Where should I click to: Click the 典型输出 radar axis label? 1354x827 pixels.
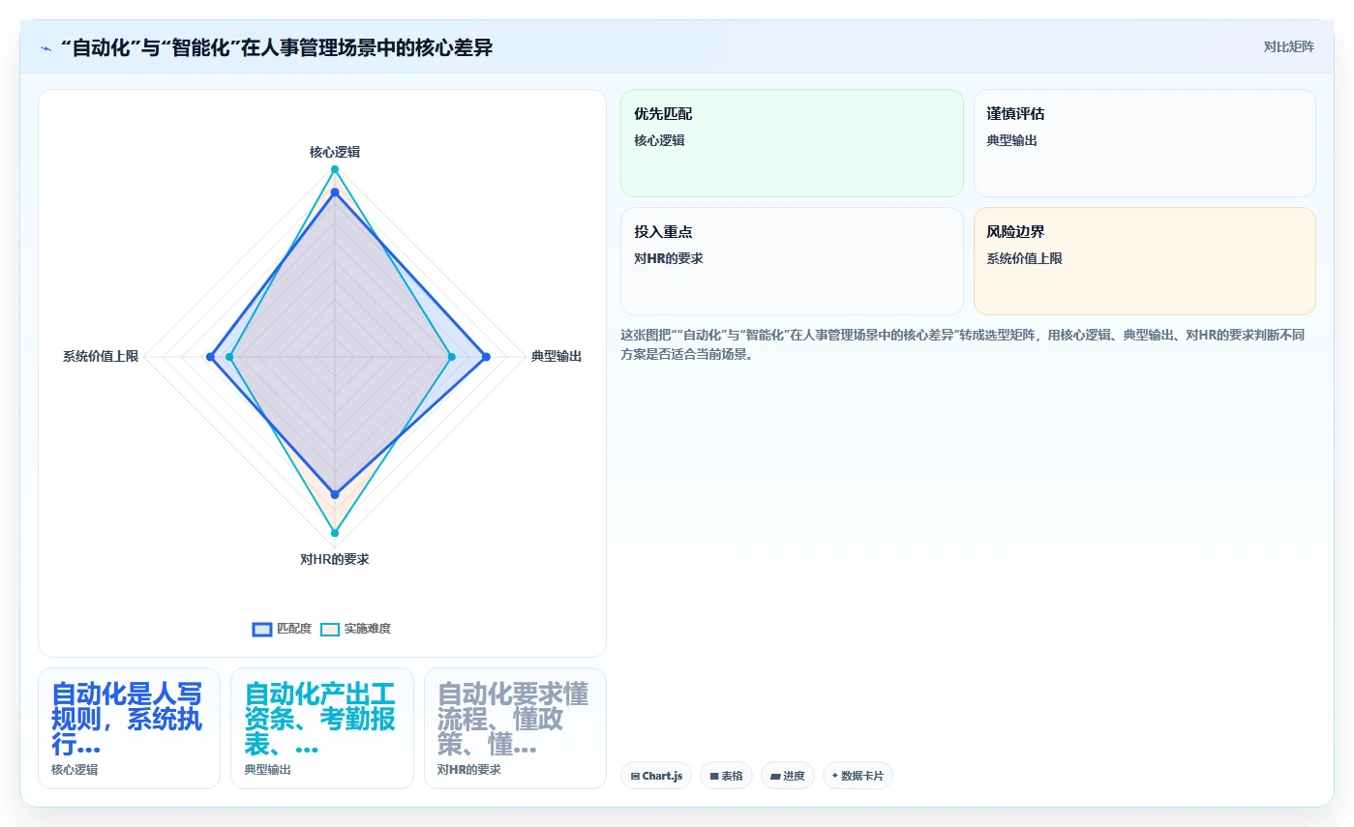click(x=557, y=357)
